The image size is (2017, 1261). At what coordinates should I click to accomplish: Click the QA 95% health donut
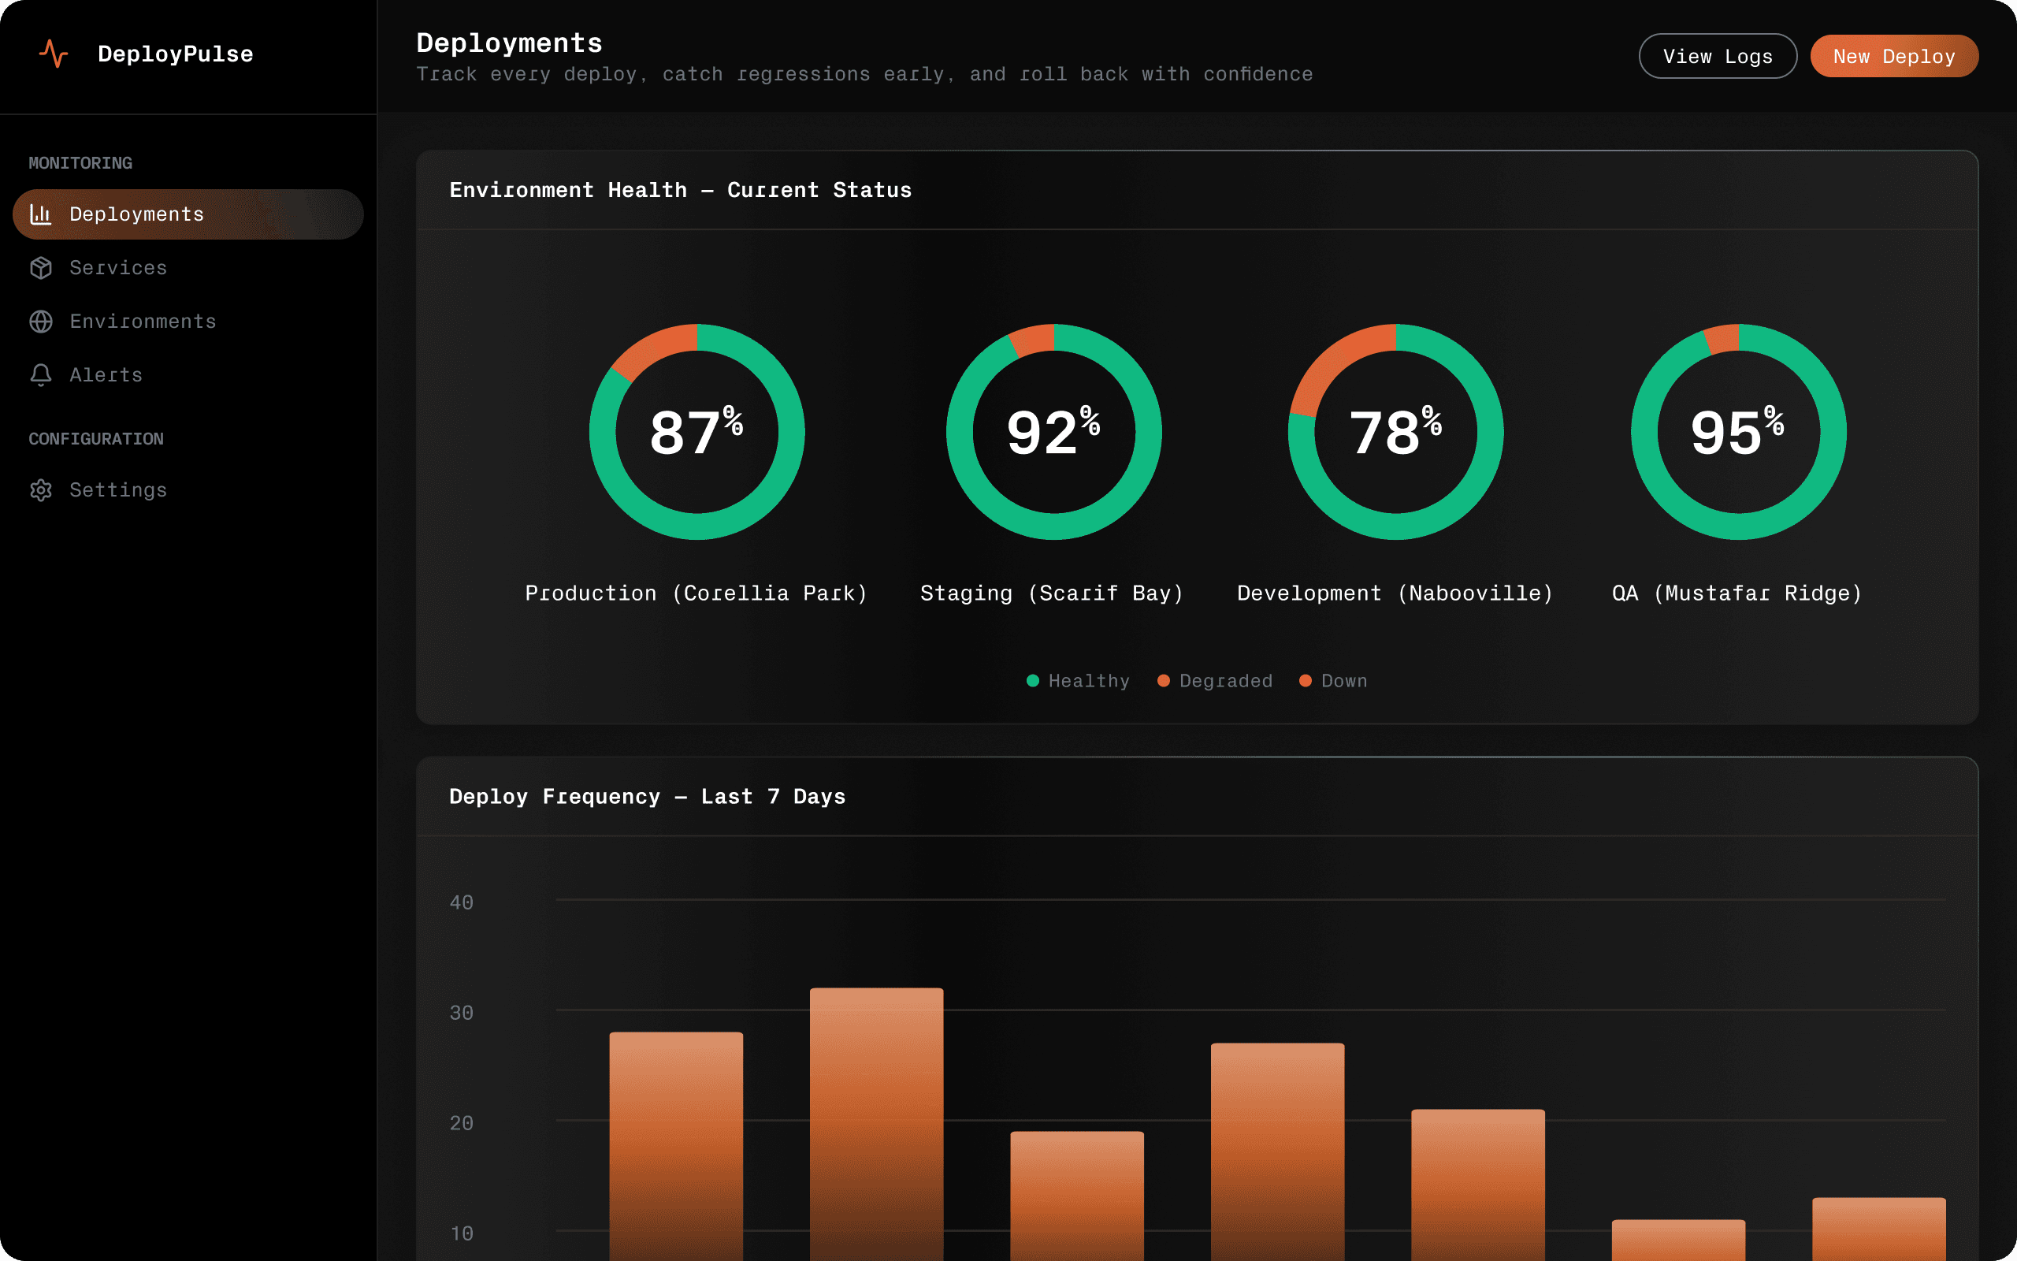1739,432
